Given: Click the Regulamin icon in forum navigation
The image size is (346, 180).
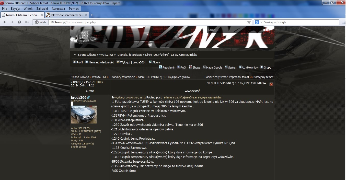Looking at the screenshot, I should (160, 67).
